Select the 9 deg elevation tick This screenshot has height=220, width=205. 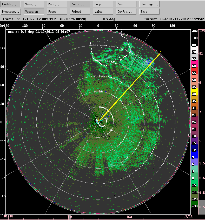[200, 83]
